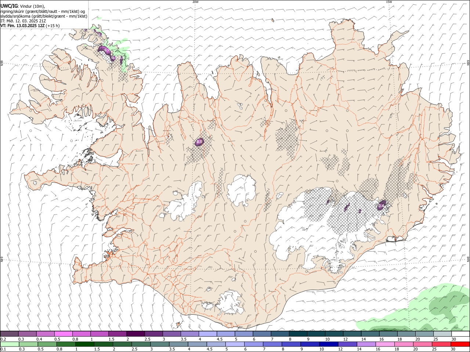This screenshot has height=352, width=470.
Task: Click the 'UWC/IG' title text
Action: pyautogui.click(x=9, y=6)
